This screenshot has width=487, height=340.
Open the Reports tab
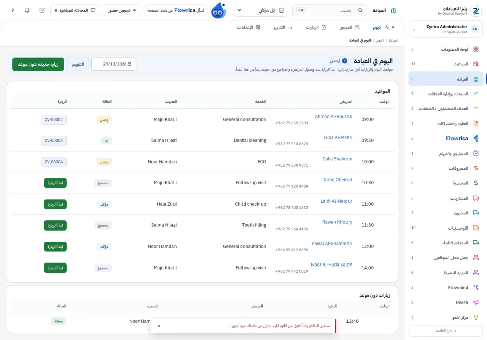pyautogui.click(x=283, y=27)
